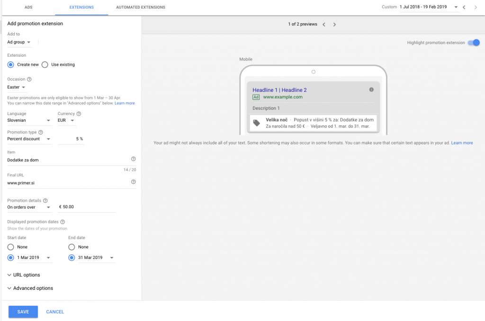Click the help icon next to Occasion
This screenshot has width=485, height=321.
click(29, 79)
